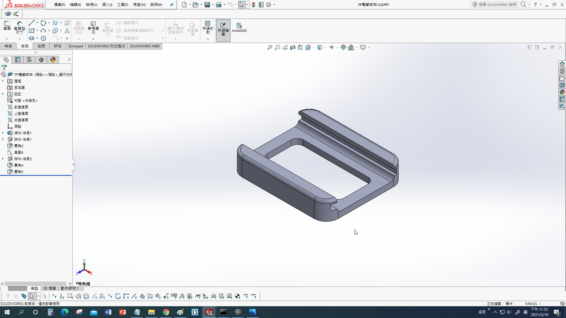
Task: Open the Quick Snaps dropdown arrow
Action: (x=208, y=39)
